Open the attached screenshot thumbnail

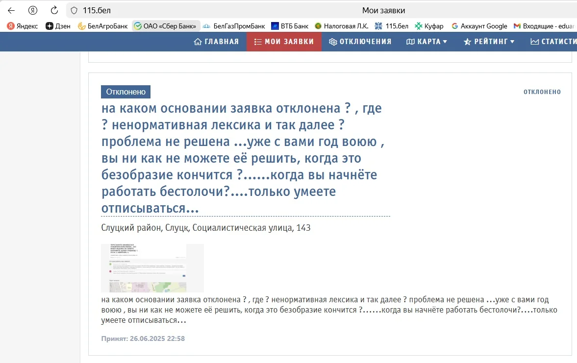[152, 268]
